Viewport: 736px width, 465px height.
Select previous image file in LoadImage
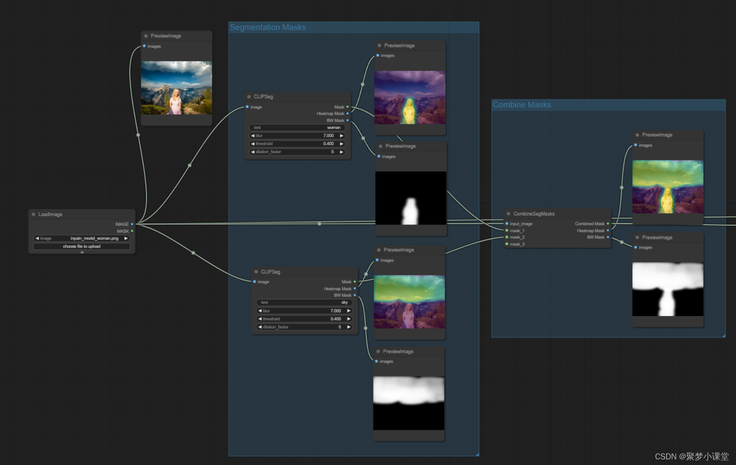pyautogui.click(x=37, y=238)
